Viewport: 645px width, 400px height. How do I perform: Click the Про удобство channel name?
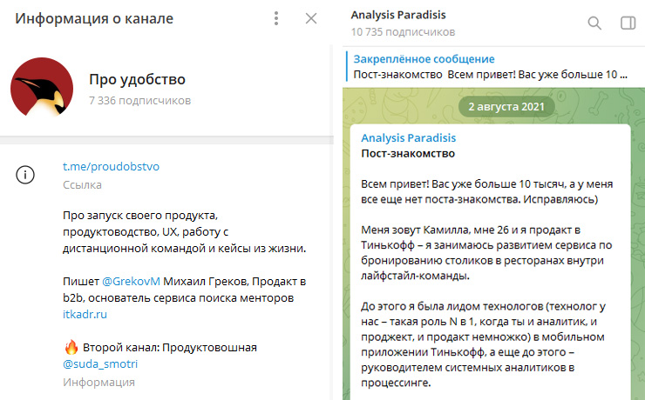click(137, 79)
